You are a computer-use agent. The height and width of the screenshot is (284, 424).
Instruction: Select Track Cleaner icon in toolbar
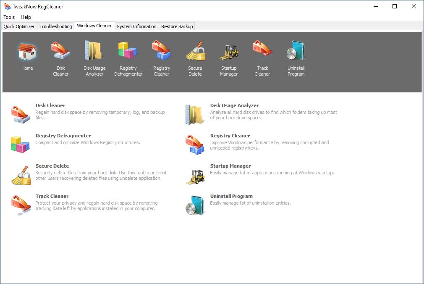pyautogui.click(x=262, y=49)
